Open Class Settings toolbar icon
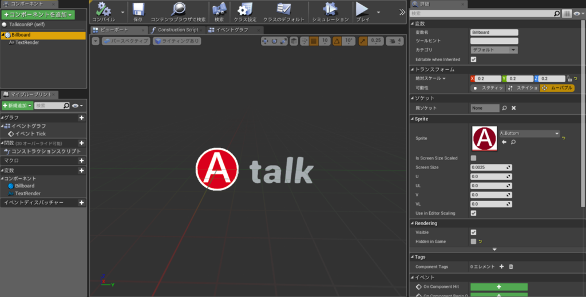 245,10
